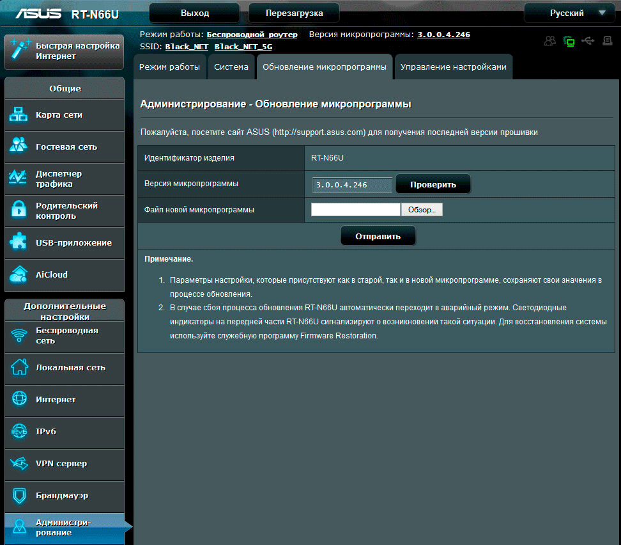
Task: Click the Беспроводная сеть Wi-Fi icon
Action: pyautogui.click(x=19, y=336)
